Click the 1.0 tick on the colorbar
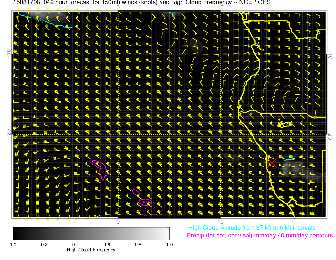 click(x=169, y=245)
